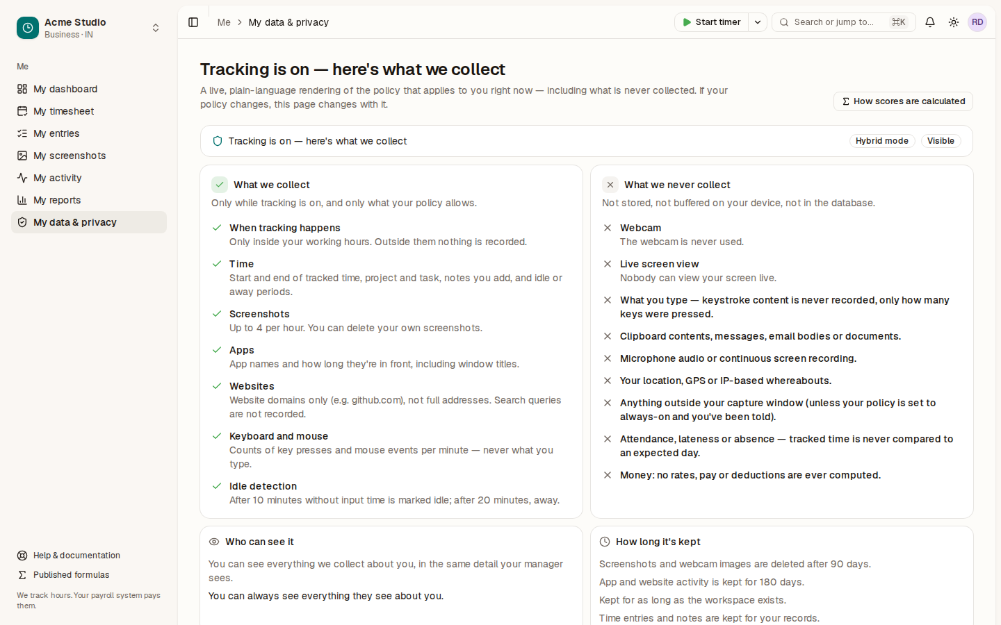Click the My screenshots image icon

(x=22, y=156)
